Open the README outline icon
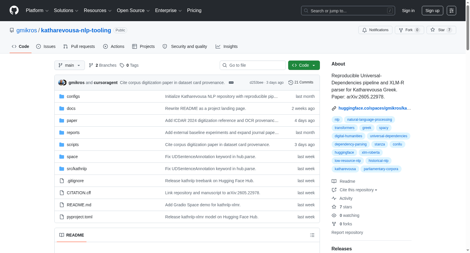470x253 pixels. coord(312,235)
